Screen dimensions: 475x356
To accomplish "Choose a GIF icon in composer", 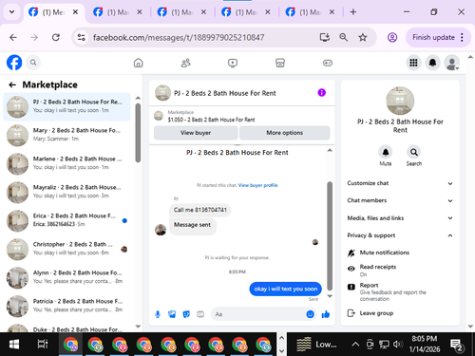I will point(200,314).
